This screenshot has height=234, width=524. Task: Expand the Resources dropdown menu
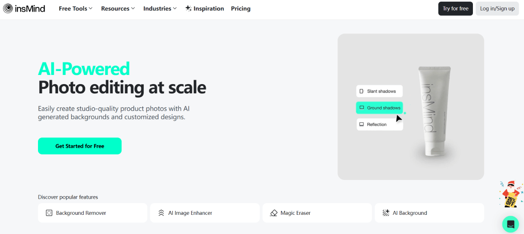(118, 9)
